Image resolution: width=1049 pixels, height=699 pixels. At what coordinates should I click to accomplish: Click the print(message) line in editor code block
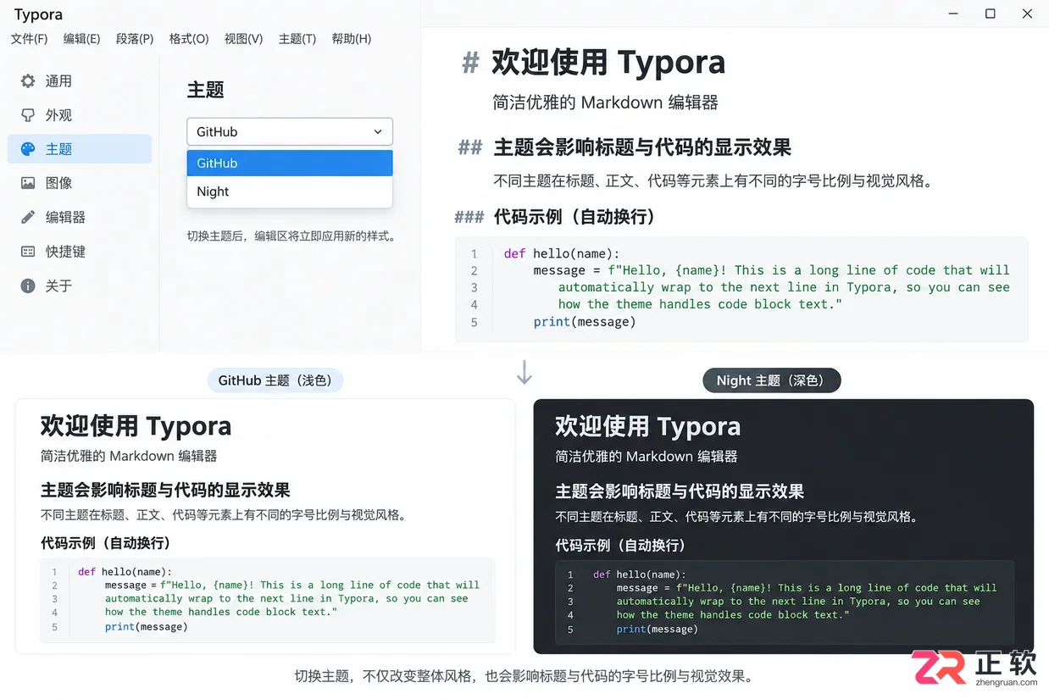[585, 322]
